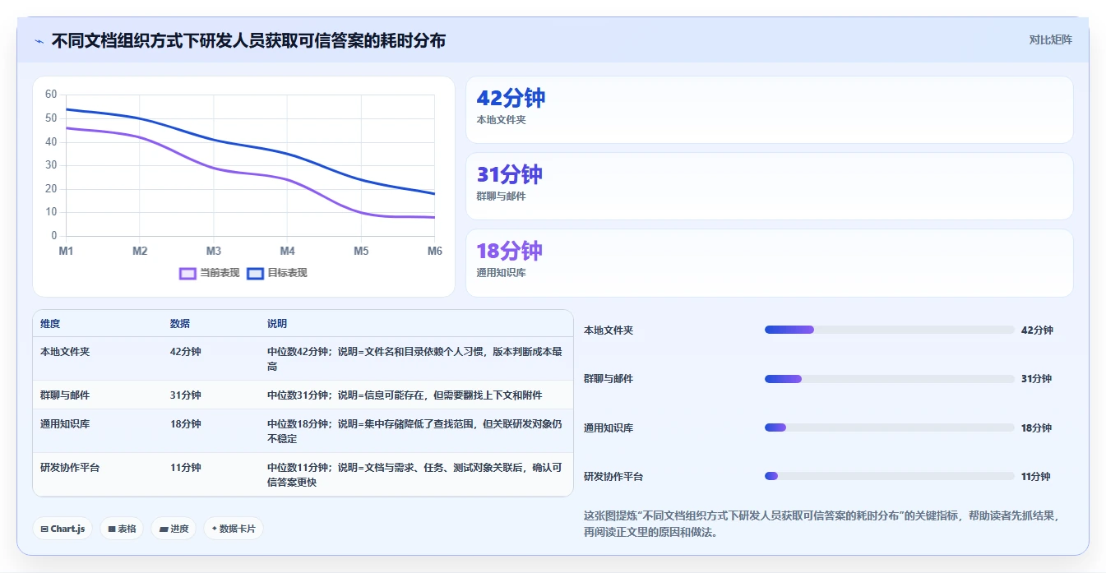1106x573 pixels.
Task: Select the 42分钟 本地文件夹 card
Action: point(769,110)
